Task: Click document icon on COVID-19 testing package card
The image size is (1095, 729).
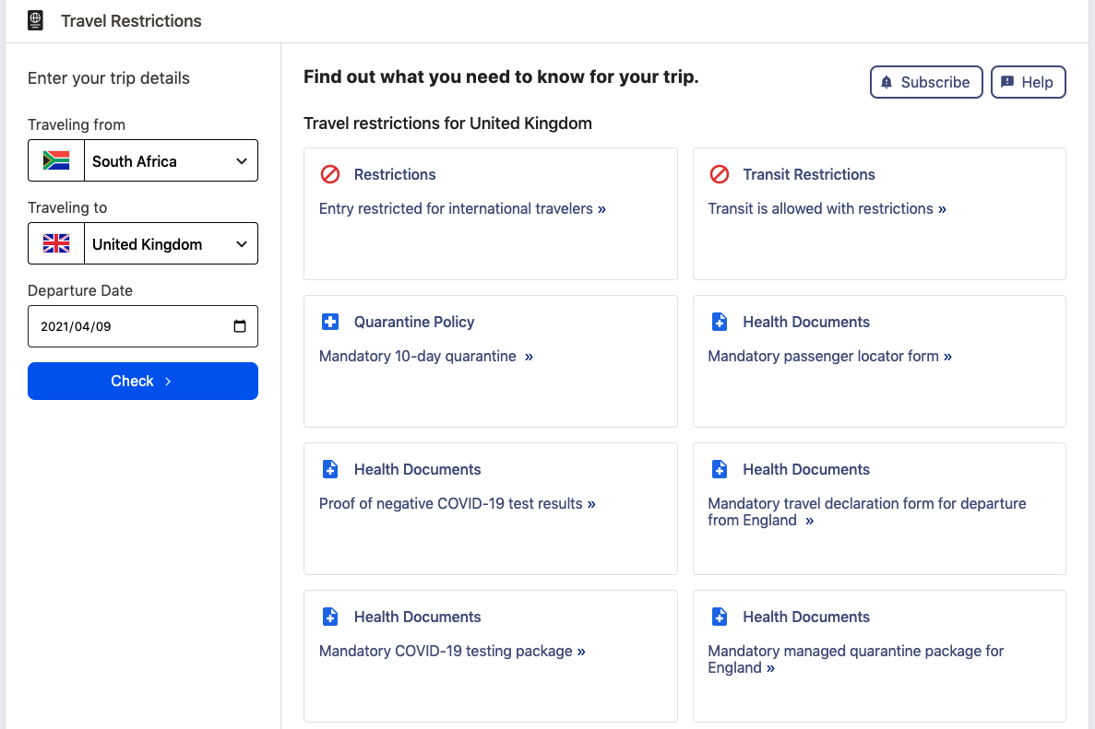Action: click(330, 617)
